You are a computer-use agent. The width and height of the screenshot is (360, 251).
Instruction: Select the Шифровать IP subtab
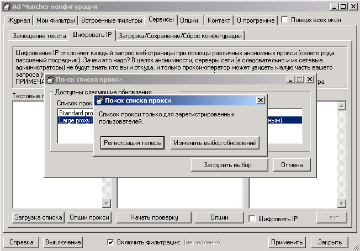92,35
